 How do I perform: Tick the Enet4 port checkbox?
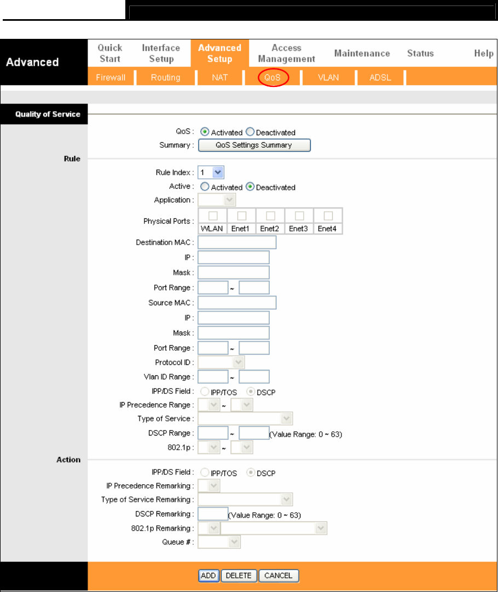pyautogui.click(x=328, y=216)
